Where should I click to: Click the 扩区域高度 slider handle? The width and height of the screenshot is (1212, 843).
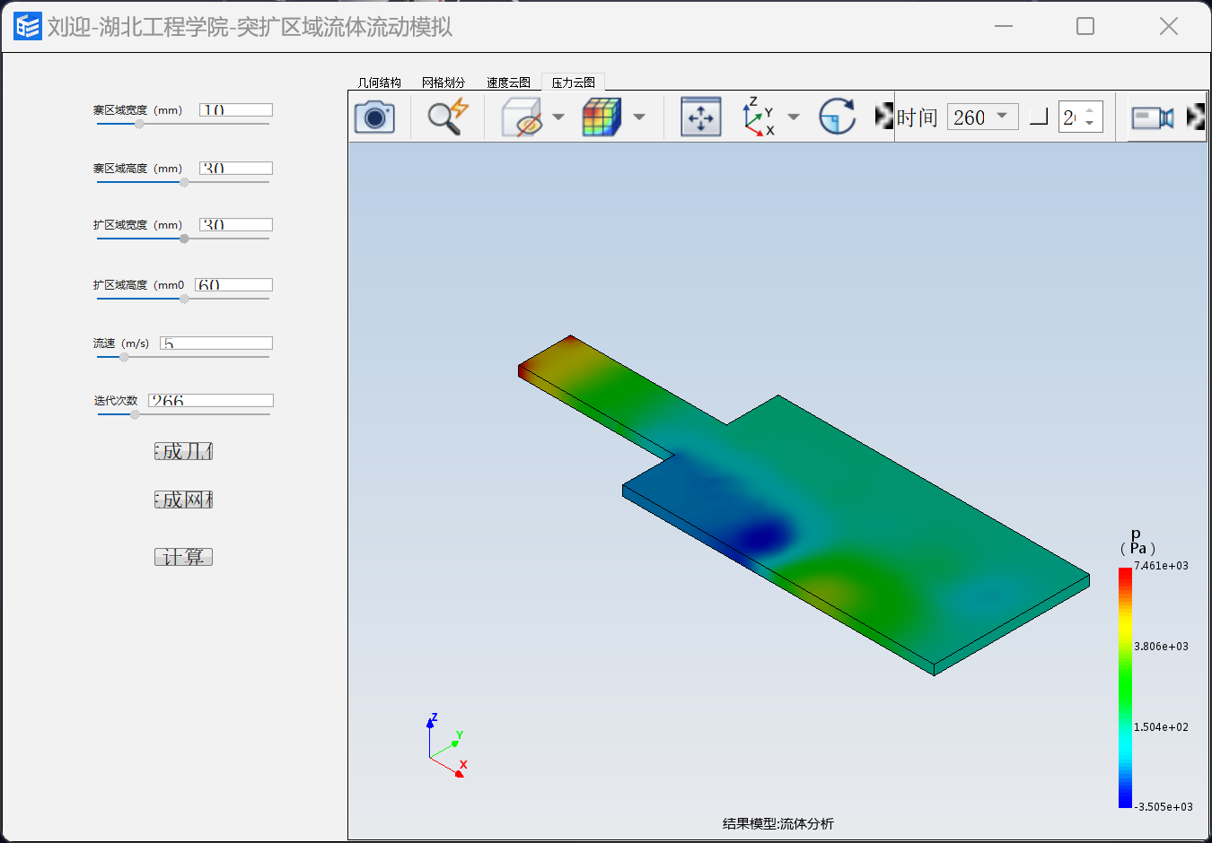click(184, 299)
